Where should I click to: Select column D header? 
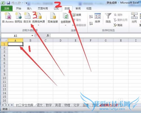pyautogui.click(x=61, y=40)
